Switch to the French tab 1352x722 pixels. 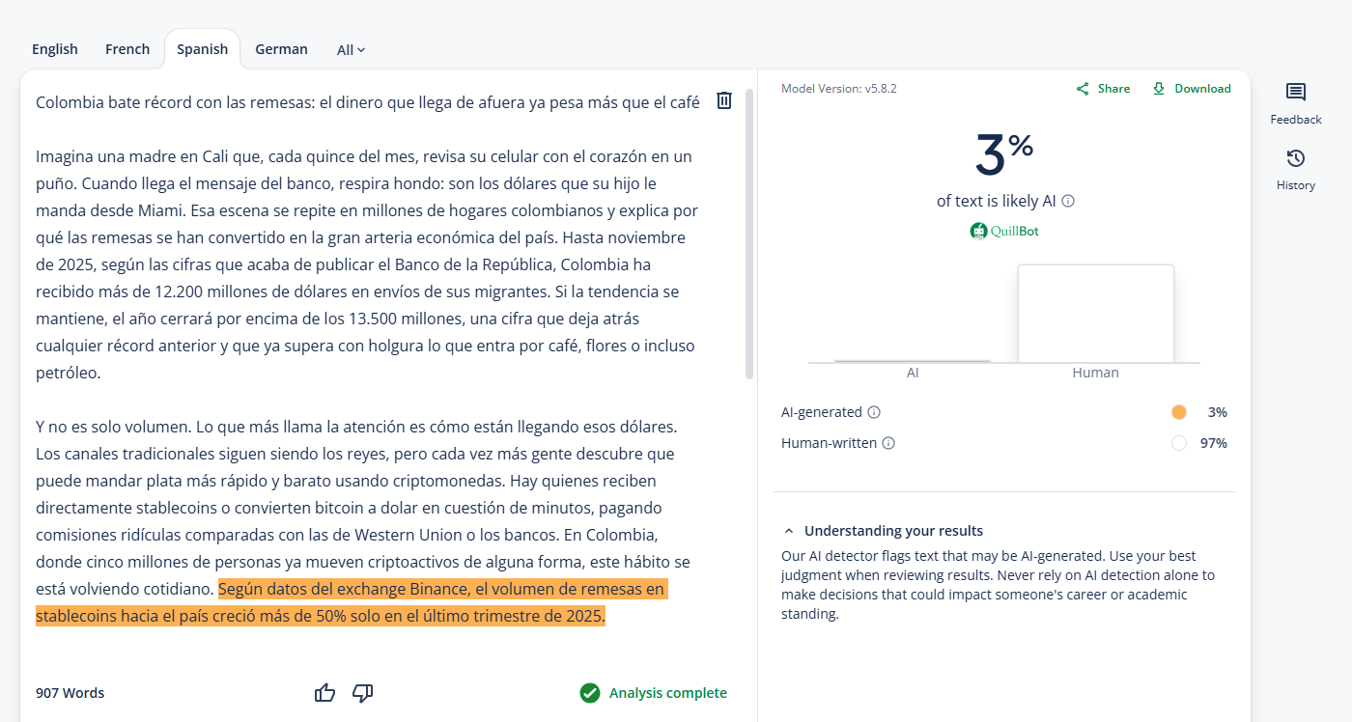(127, 49)
